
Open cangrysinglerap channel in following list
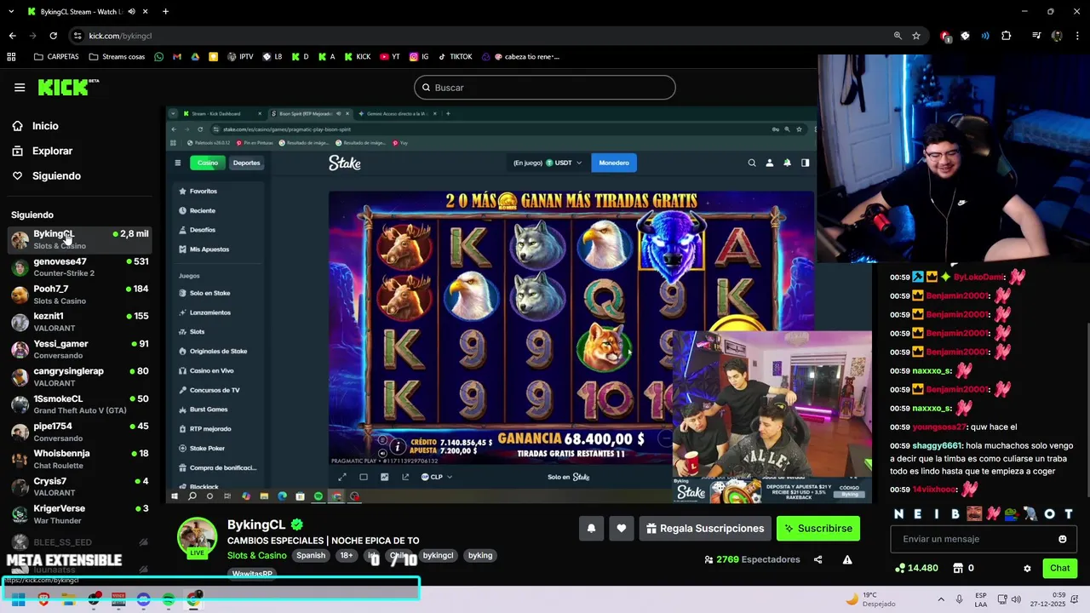[x=80, y=376]
